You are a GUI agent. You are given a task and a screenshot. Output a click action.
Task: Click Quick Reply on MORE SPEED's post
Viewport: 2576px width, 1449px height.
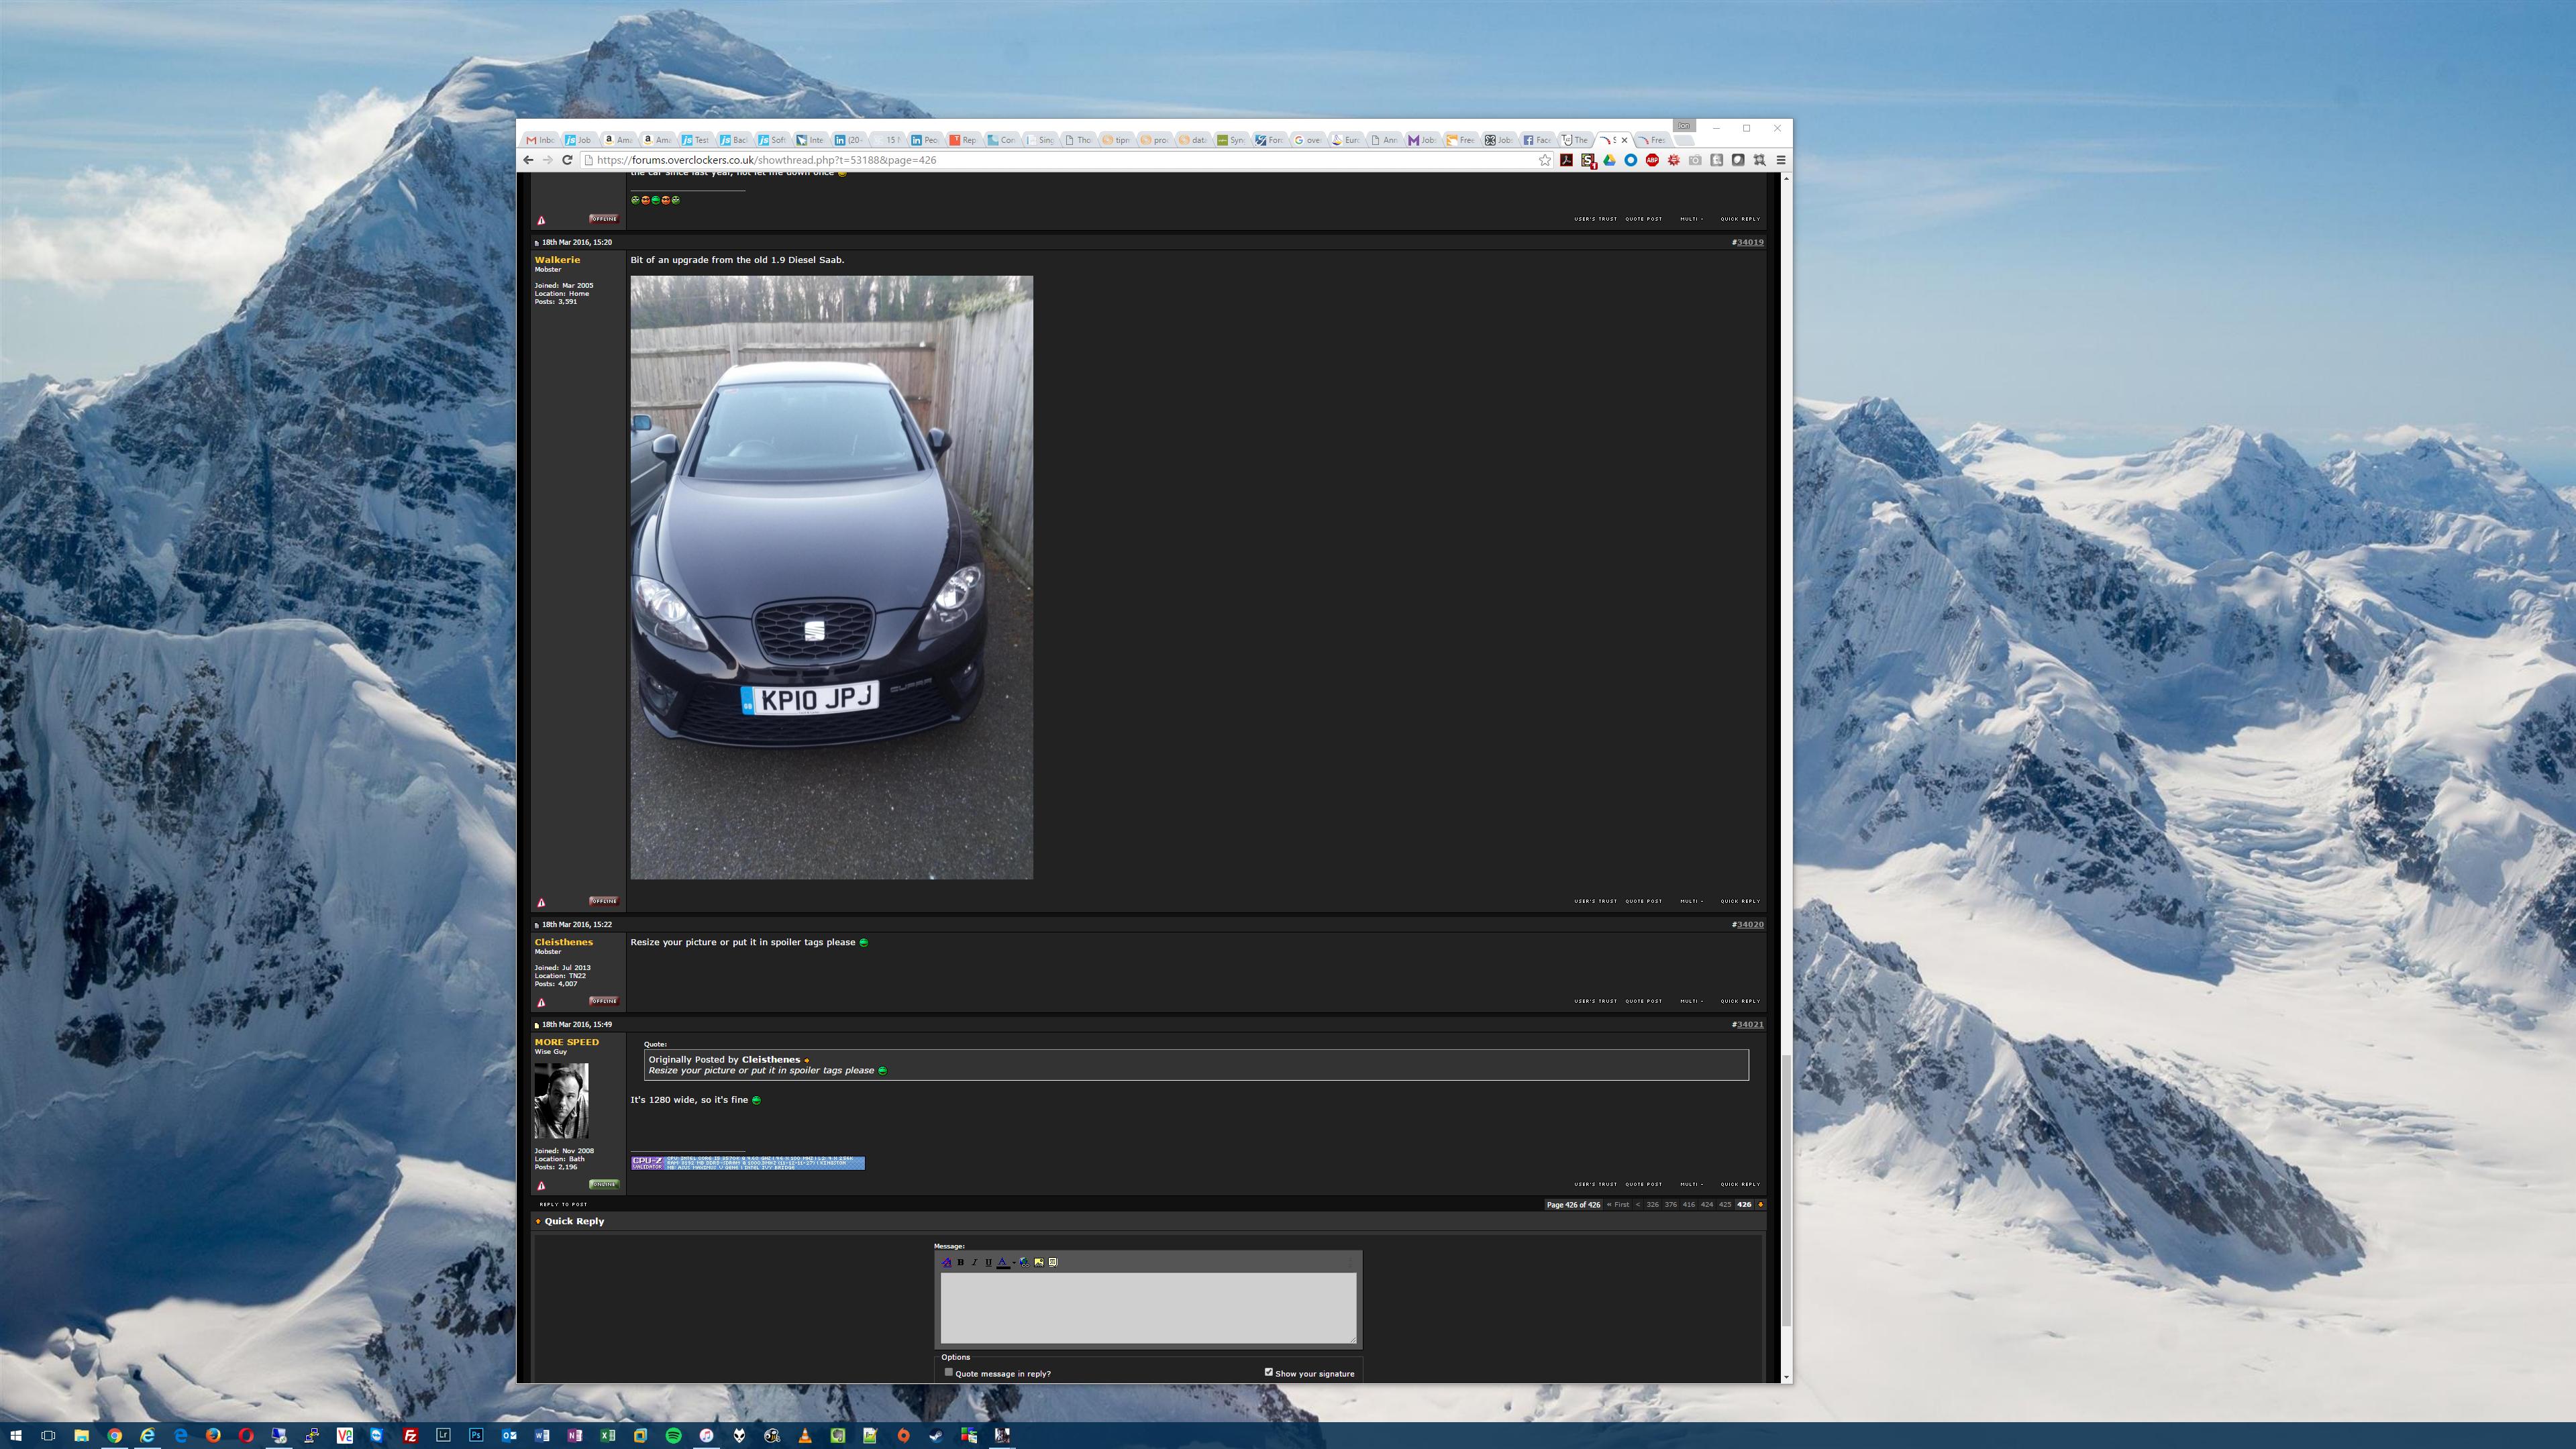pos(1740,1184)
